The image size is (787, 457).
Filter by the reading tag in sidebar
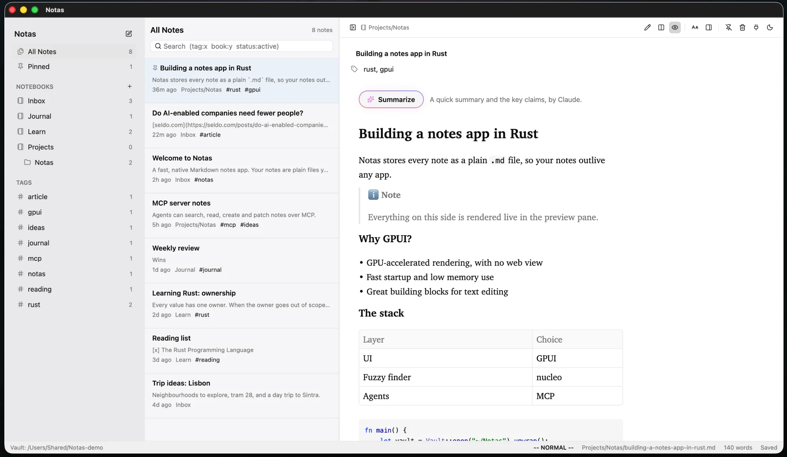point(75,289)
